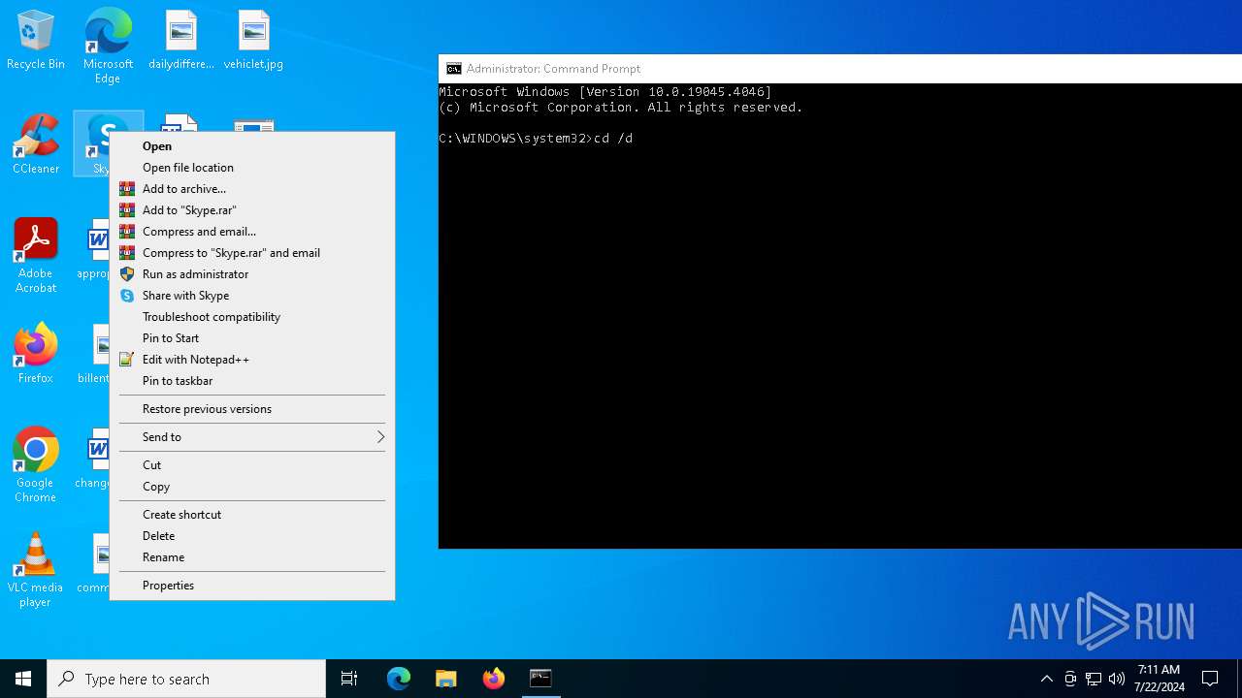Viewport: 1242px width, 698px height.
Task: Open the notification center icon
Action: [1210, 679]
